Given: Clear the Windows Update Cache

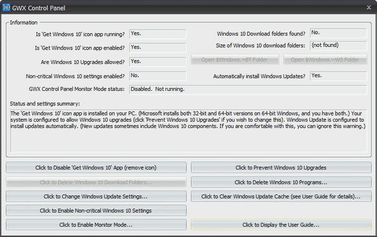Looking at the screenshot, I should [x=281, y=196].
